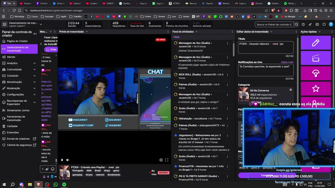Viewport: 335px width, 188px height.
Task: Click the Busca no Painel de controle field
Action: [274, 25]
